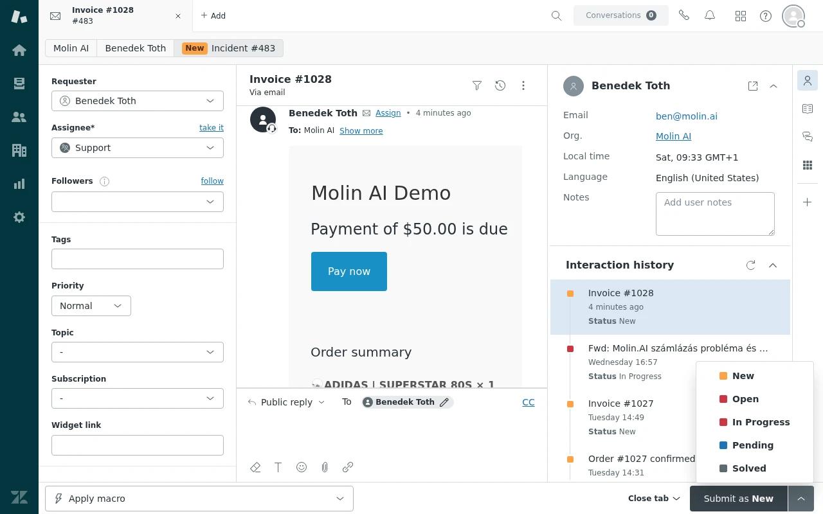Open Reporting bar chart icon
This screenshot has height=514, width=823.
point(19,184)
